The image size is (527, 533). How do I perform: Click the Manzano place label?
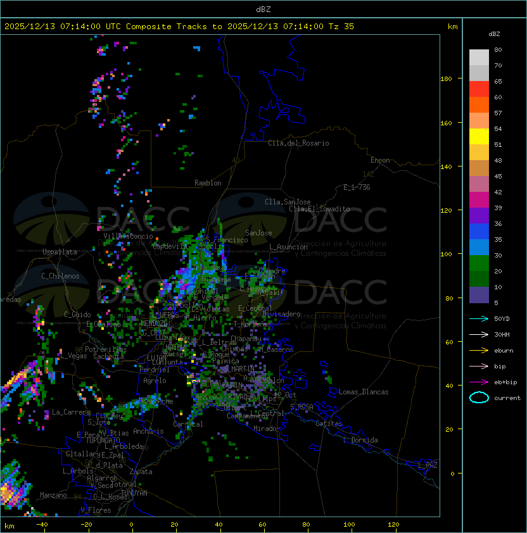[53, 495]
